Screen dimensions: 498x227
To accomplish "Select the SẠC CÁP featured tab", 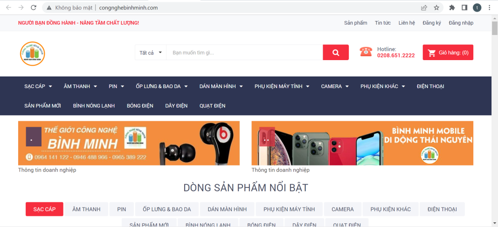I will click(44, 209).
